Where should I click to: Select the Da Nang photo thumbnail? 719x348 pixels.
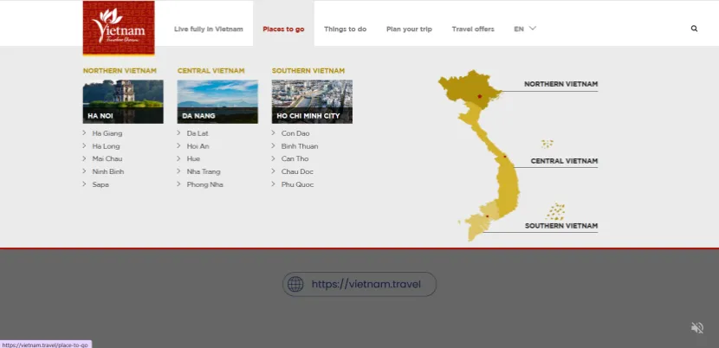[x=217, y=102]
